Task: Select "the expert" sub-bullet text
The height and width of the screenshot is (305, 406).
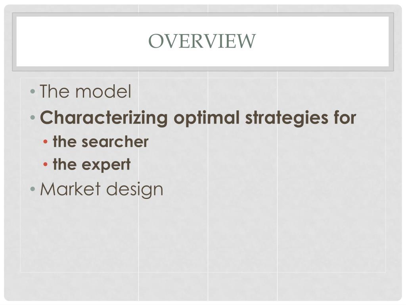Action: pyautogui.click(x=92, y=164)
